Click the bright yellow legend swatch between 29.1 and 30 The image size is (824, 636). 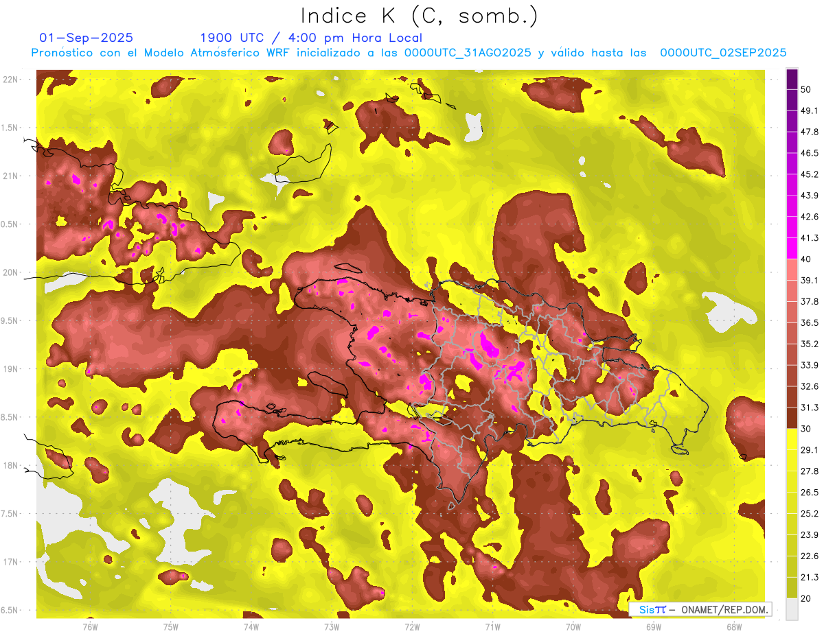(x=792, y=439)
